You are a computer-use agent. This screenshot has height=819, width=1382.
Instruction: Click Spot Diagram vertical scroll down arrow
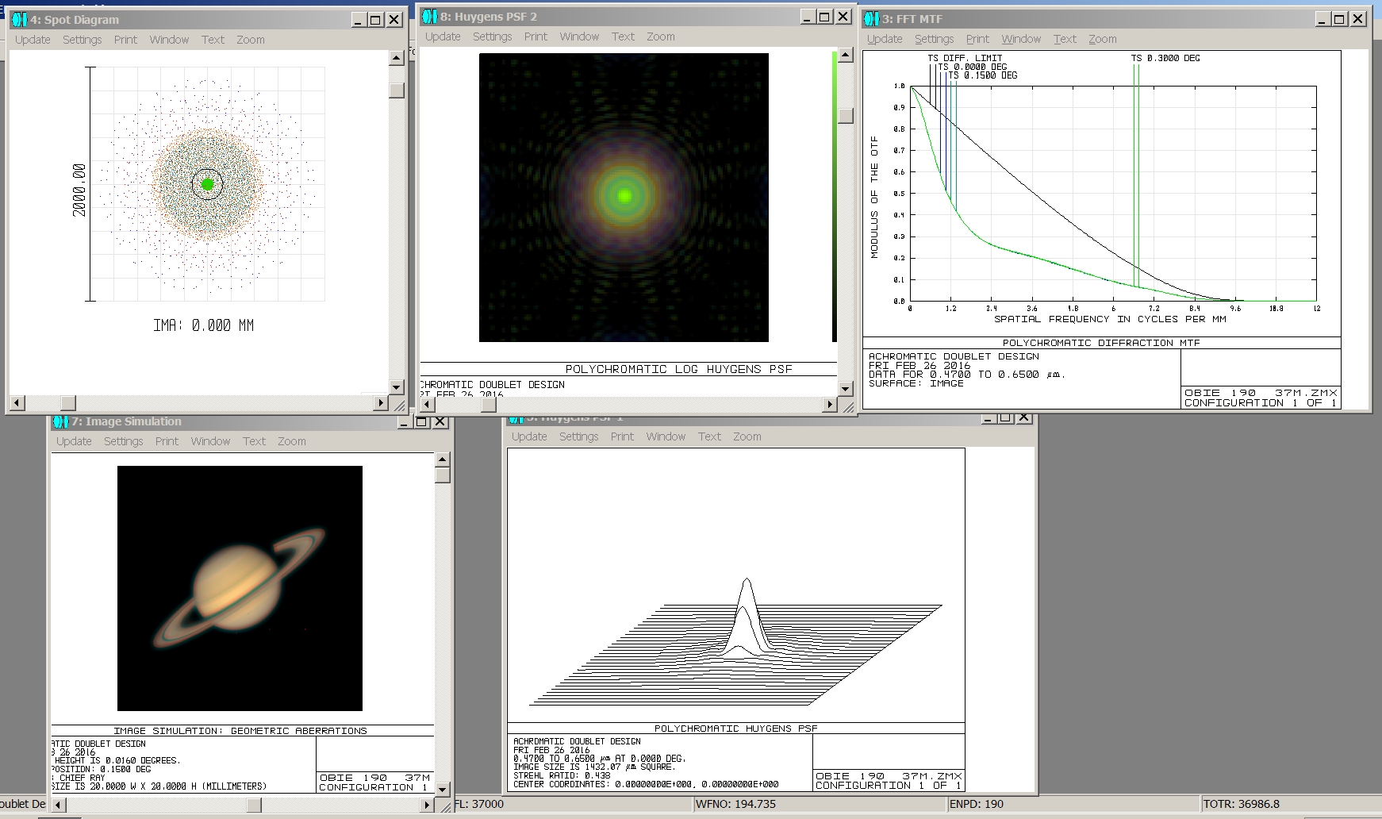pos(397,387)
